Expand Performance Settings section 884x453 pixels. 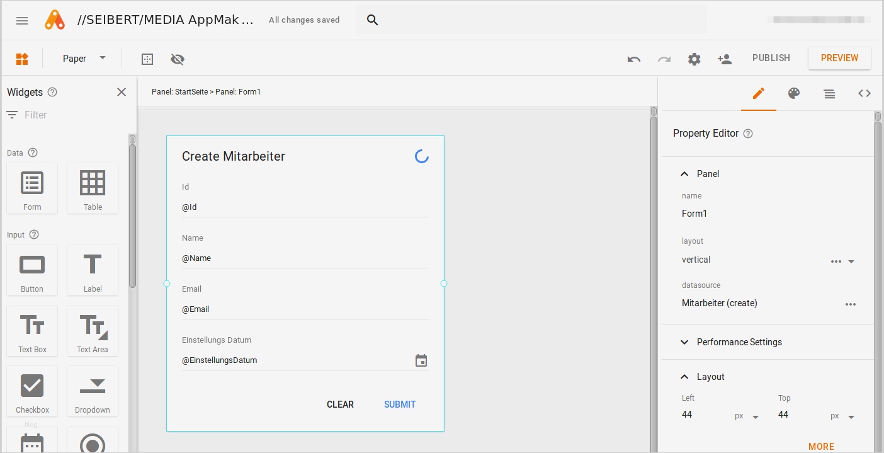pos(684,342)
